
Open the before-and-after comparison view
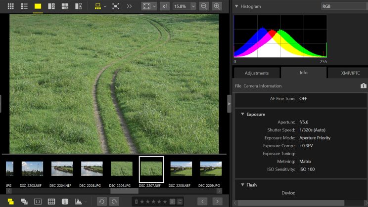tap(78, 6)
